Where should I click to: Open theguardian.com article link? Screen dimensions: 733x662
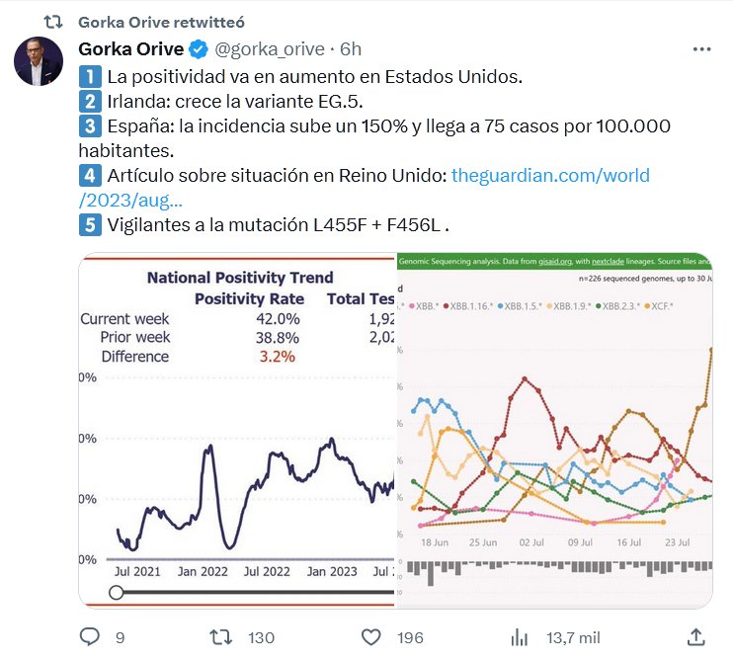click(549, 176)
